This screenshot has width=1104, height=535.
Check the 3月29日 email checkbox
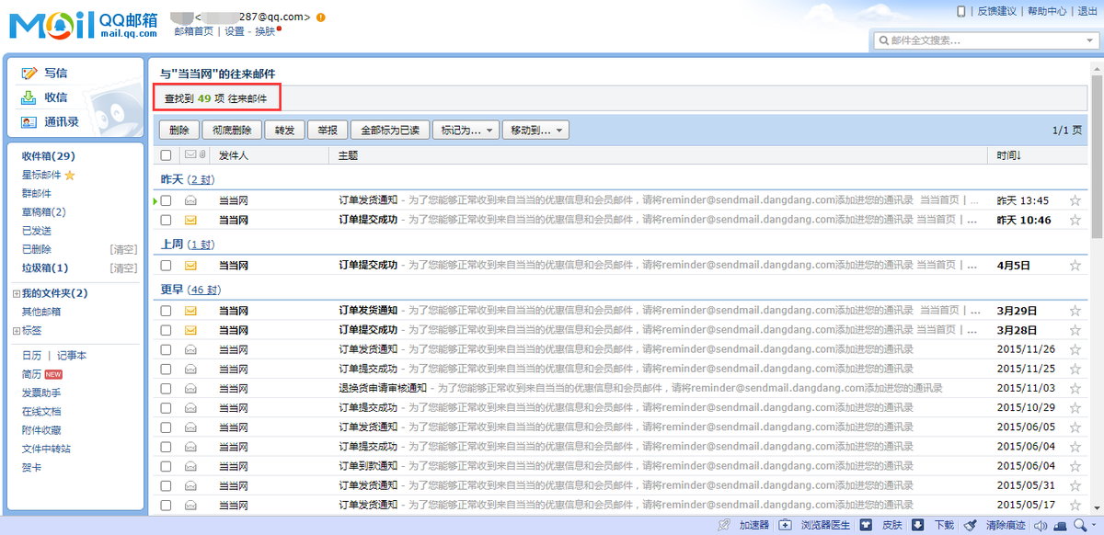tap(166, 311)
